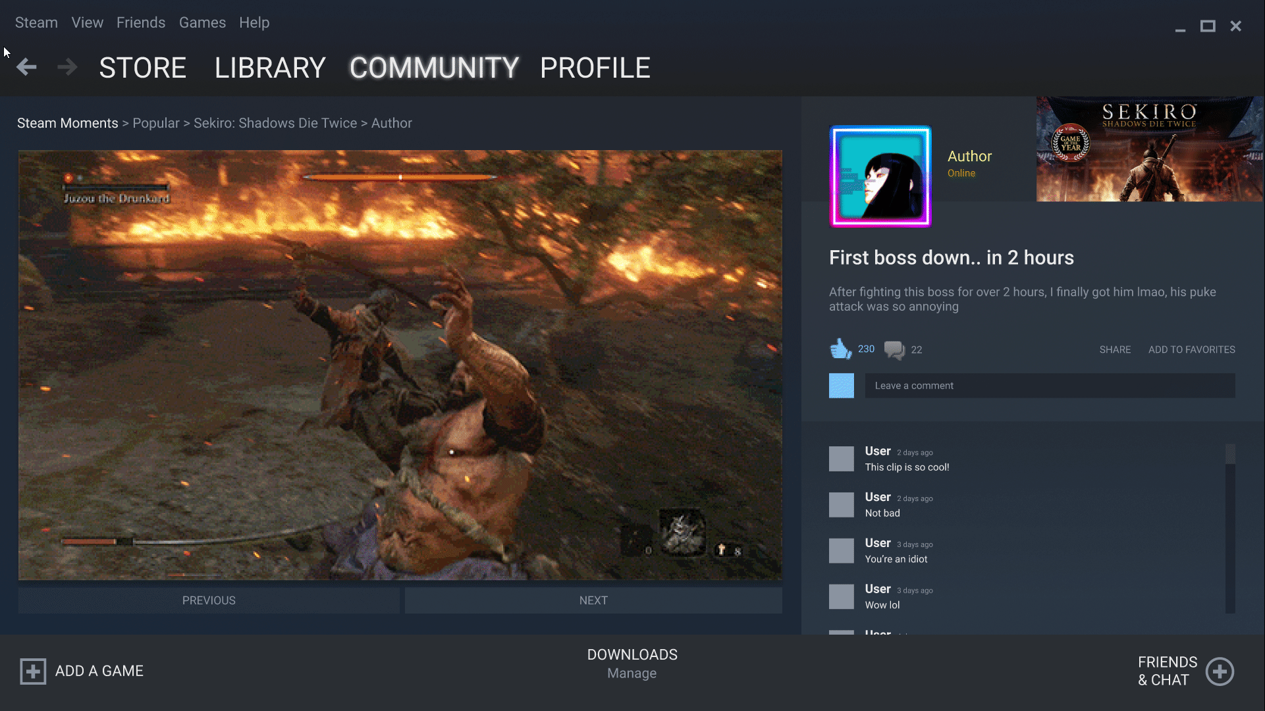Open avatar of 'Not bad' commenter
The image size is (1265, 711).
click(842, 505)
